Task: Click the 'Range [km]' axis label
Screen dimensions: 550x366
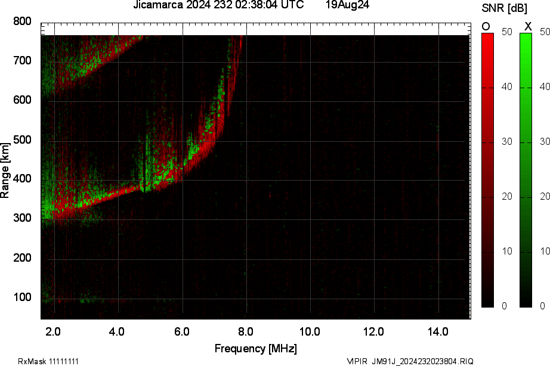Action: 5,170
